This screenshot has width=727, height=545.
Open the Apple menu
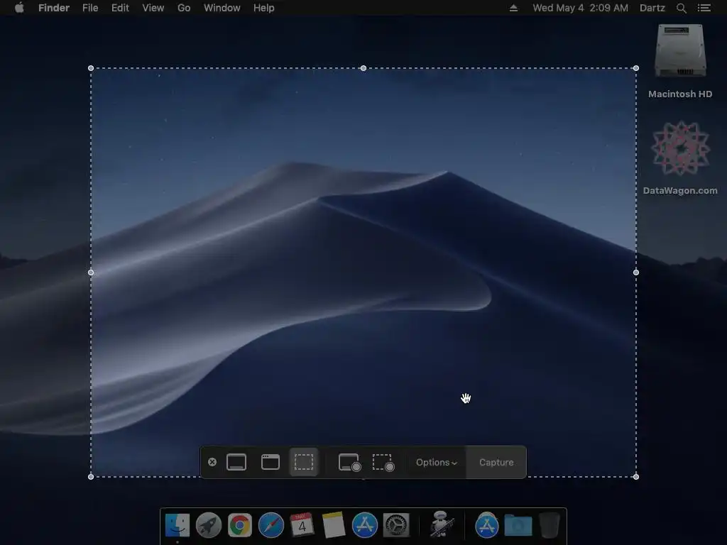(19, 8)
